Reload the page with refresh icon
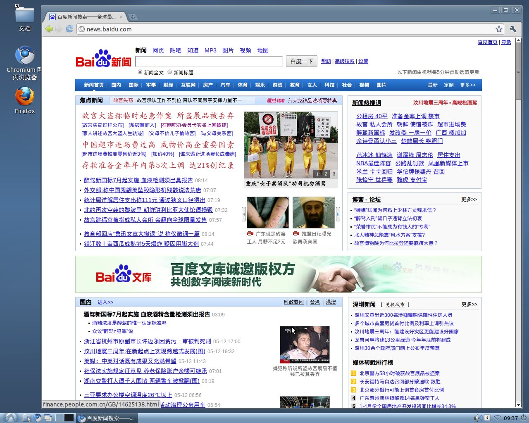Screen dimensions: 529x423 point(69,29)
